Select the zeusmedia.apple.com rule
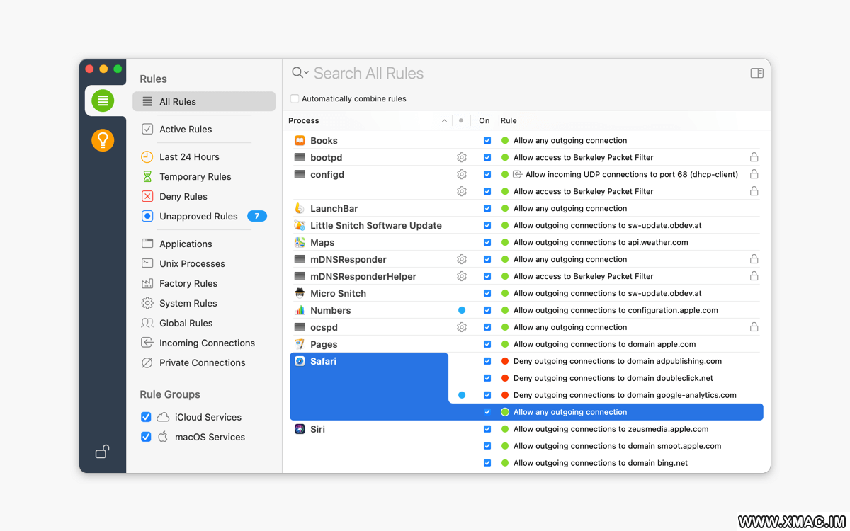 [611, 429]
